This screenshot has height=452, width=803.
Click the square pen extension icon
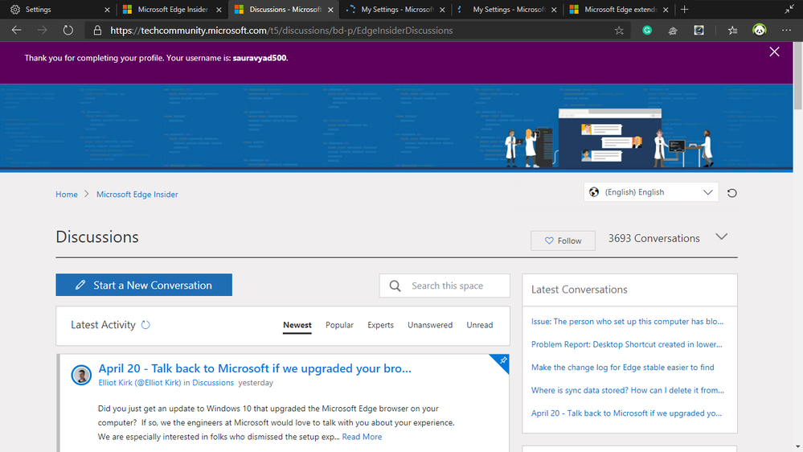coord(699,31)
